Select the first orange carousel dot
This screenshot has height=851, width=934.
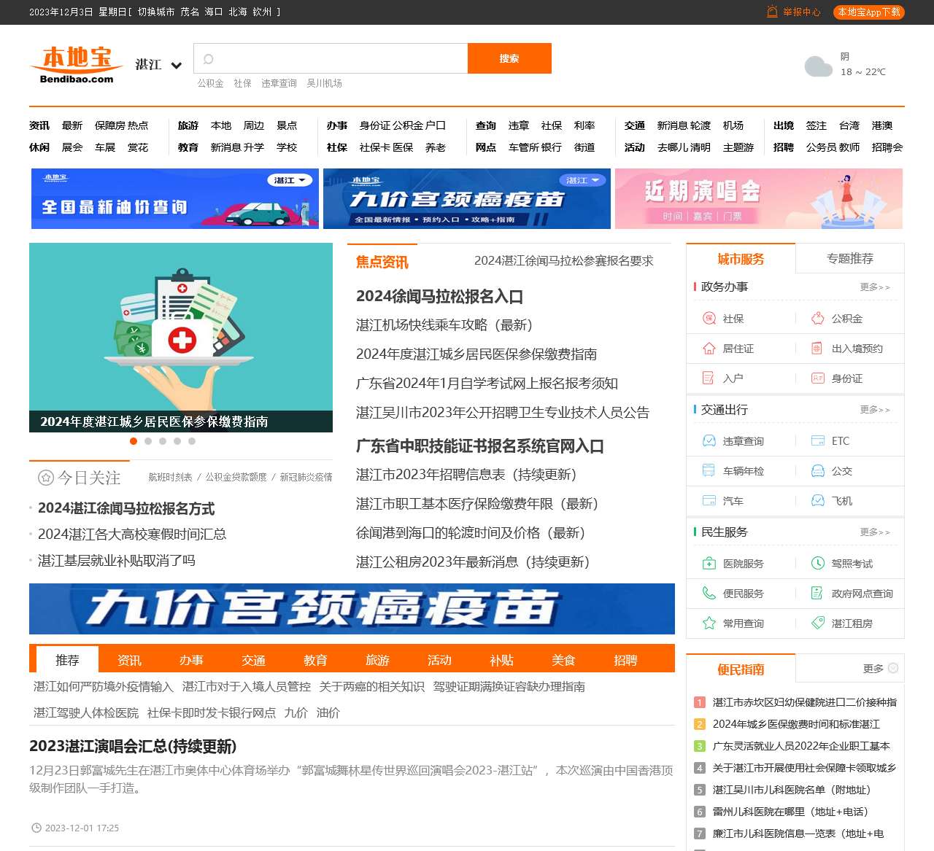(134, 441)
